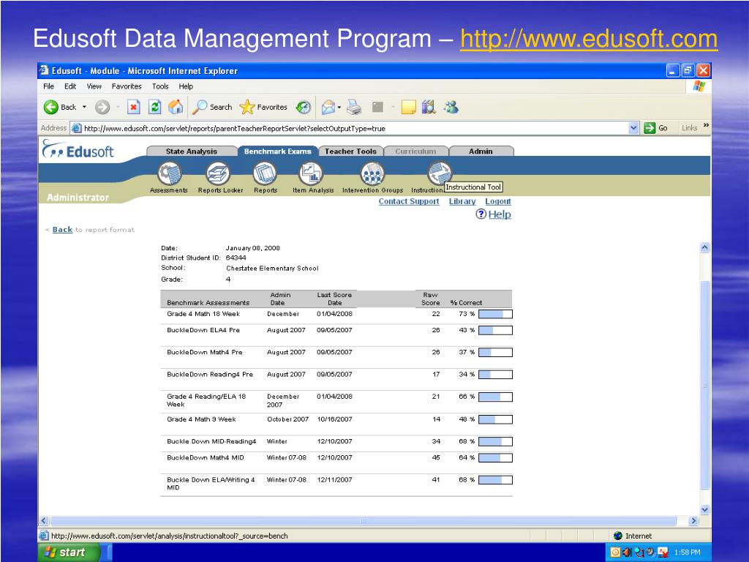Click the volume speaker icon in the system tray
This screenshot has height=562, width=749.
click(627, 552)
